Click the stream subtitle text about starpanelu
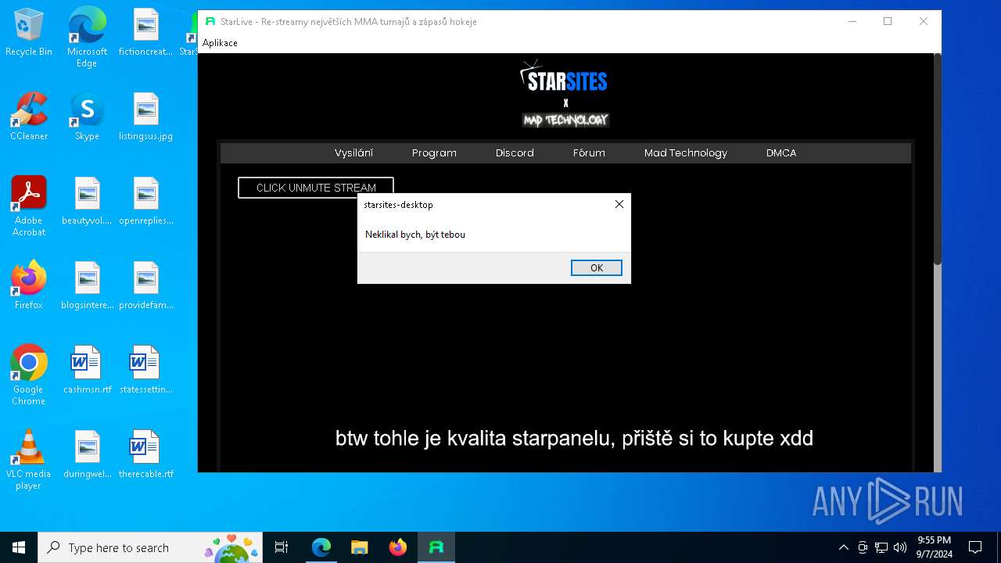Viewport: 1001px width, 563px height. coord(574,439)
